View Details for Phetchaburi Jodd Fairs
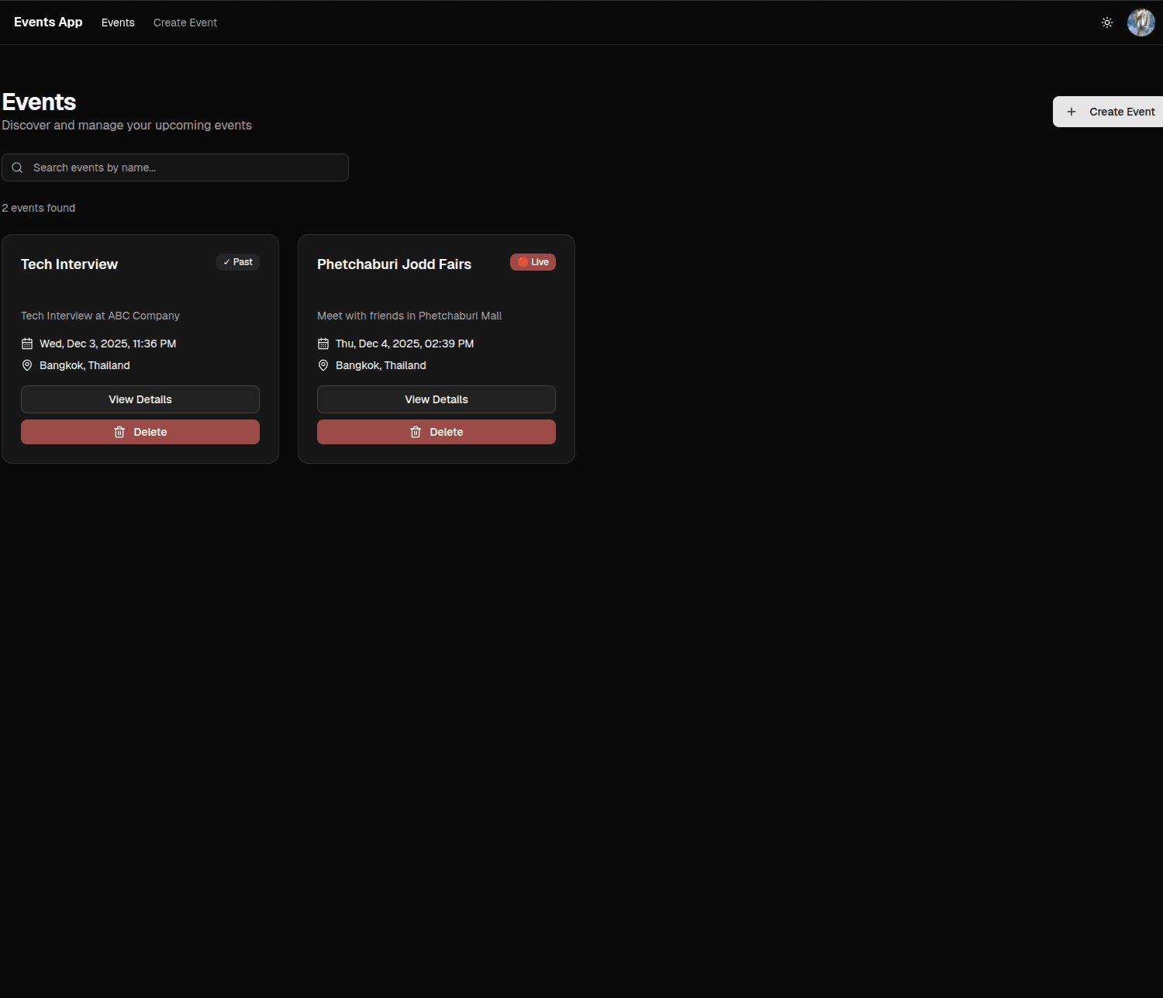This screenshot has height=998, width=1163. [x=436, y=399]
